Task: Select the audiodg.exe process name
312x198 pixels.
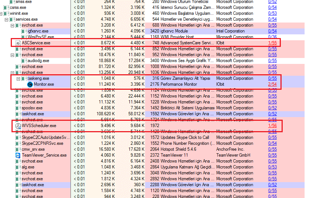Action: click(39, 61)
